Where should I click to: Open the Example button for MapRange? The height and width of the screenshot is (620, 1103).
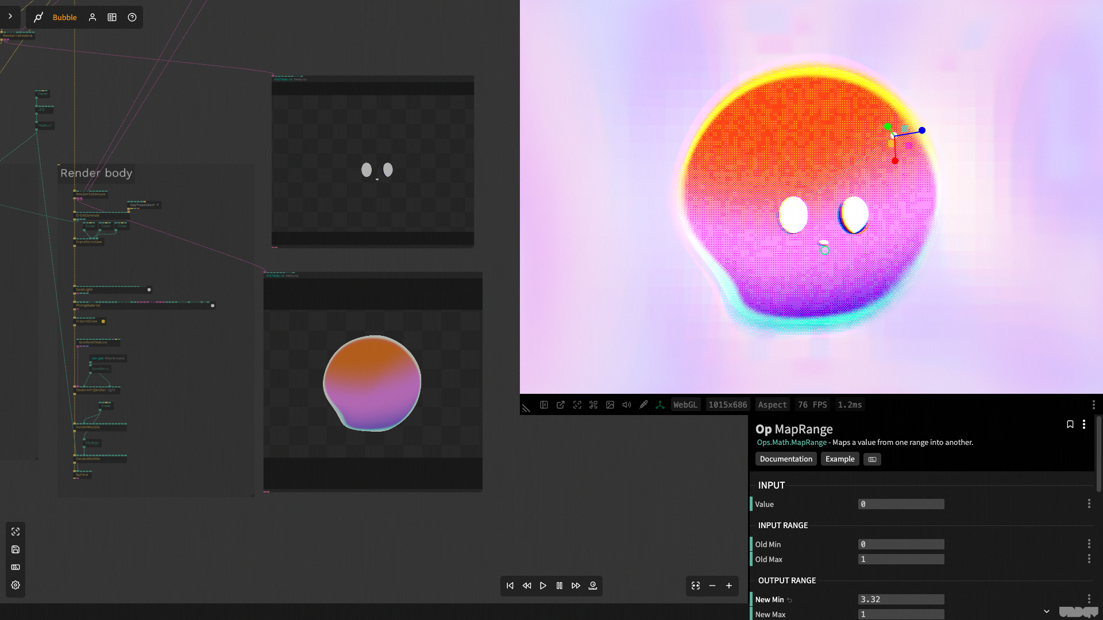(840, 459)
